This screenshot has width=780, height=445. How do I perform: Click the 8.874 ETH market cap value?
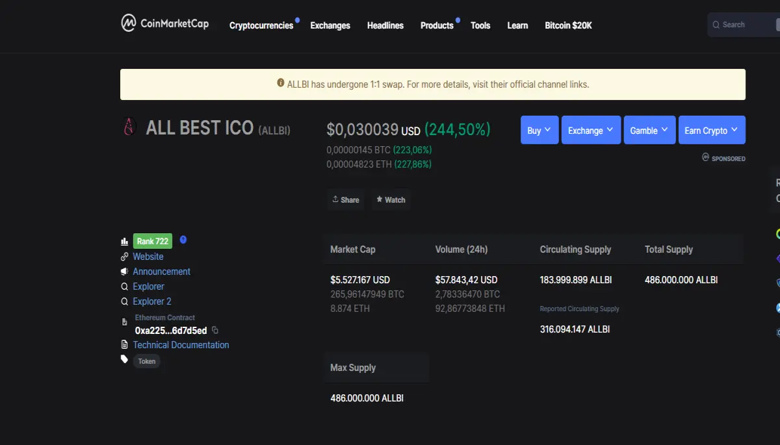tap(350, 309)
